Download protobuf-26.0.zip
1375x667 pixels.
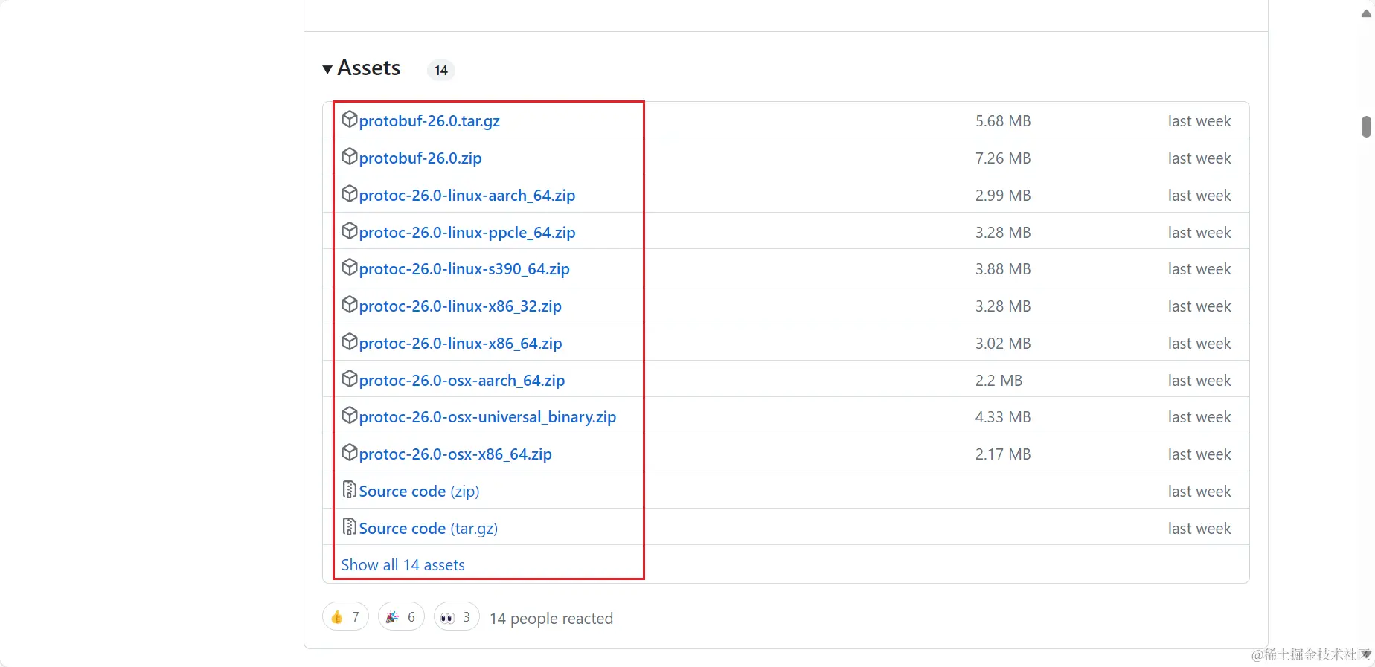pos(420,158)
